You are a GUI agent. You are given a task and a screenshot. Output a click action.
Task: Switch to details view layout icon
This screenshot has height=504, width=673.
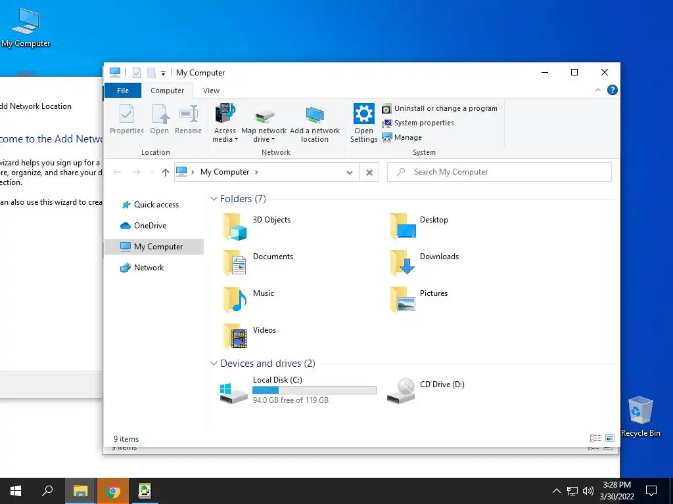(595, 438)
